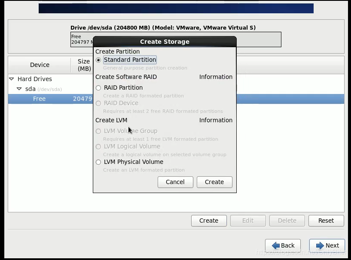The width and height of the screenshot is (351, 260).
Task: Open Information for Create LVM
Action: (x=216, y=120)
